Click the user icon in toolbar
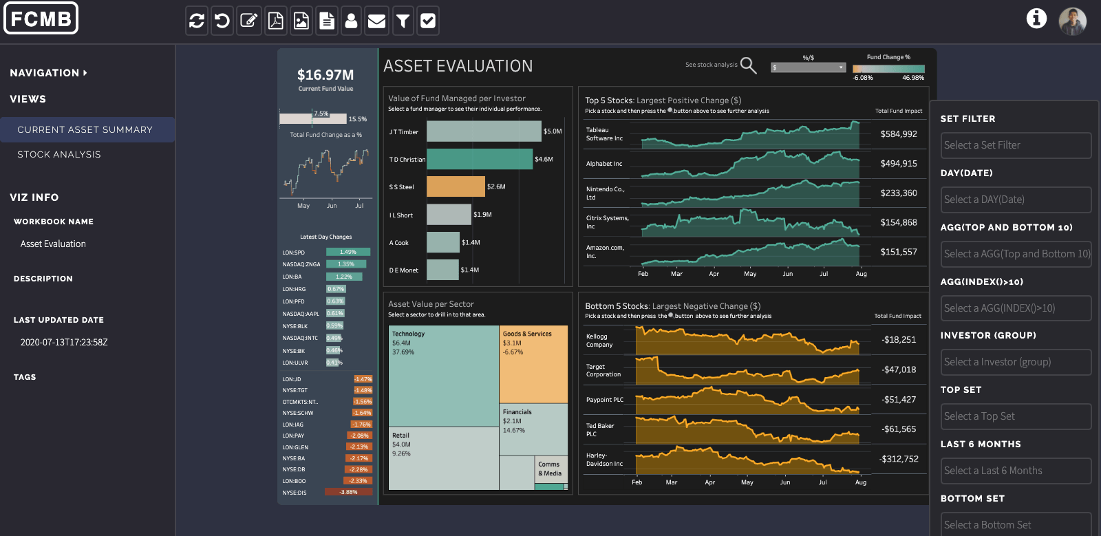 (x=351, y=21)
